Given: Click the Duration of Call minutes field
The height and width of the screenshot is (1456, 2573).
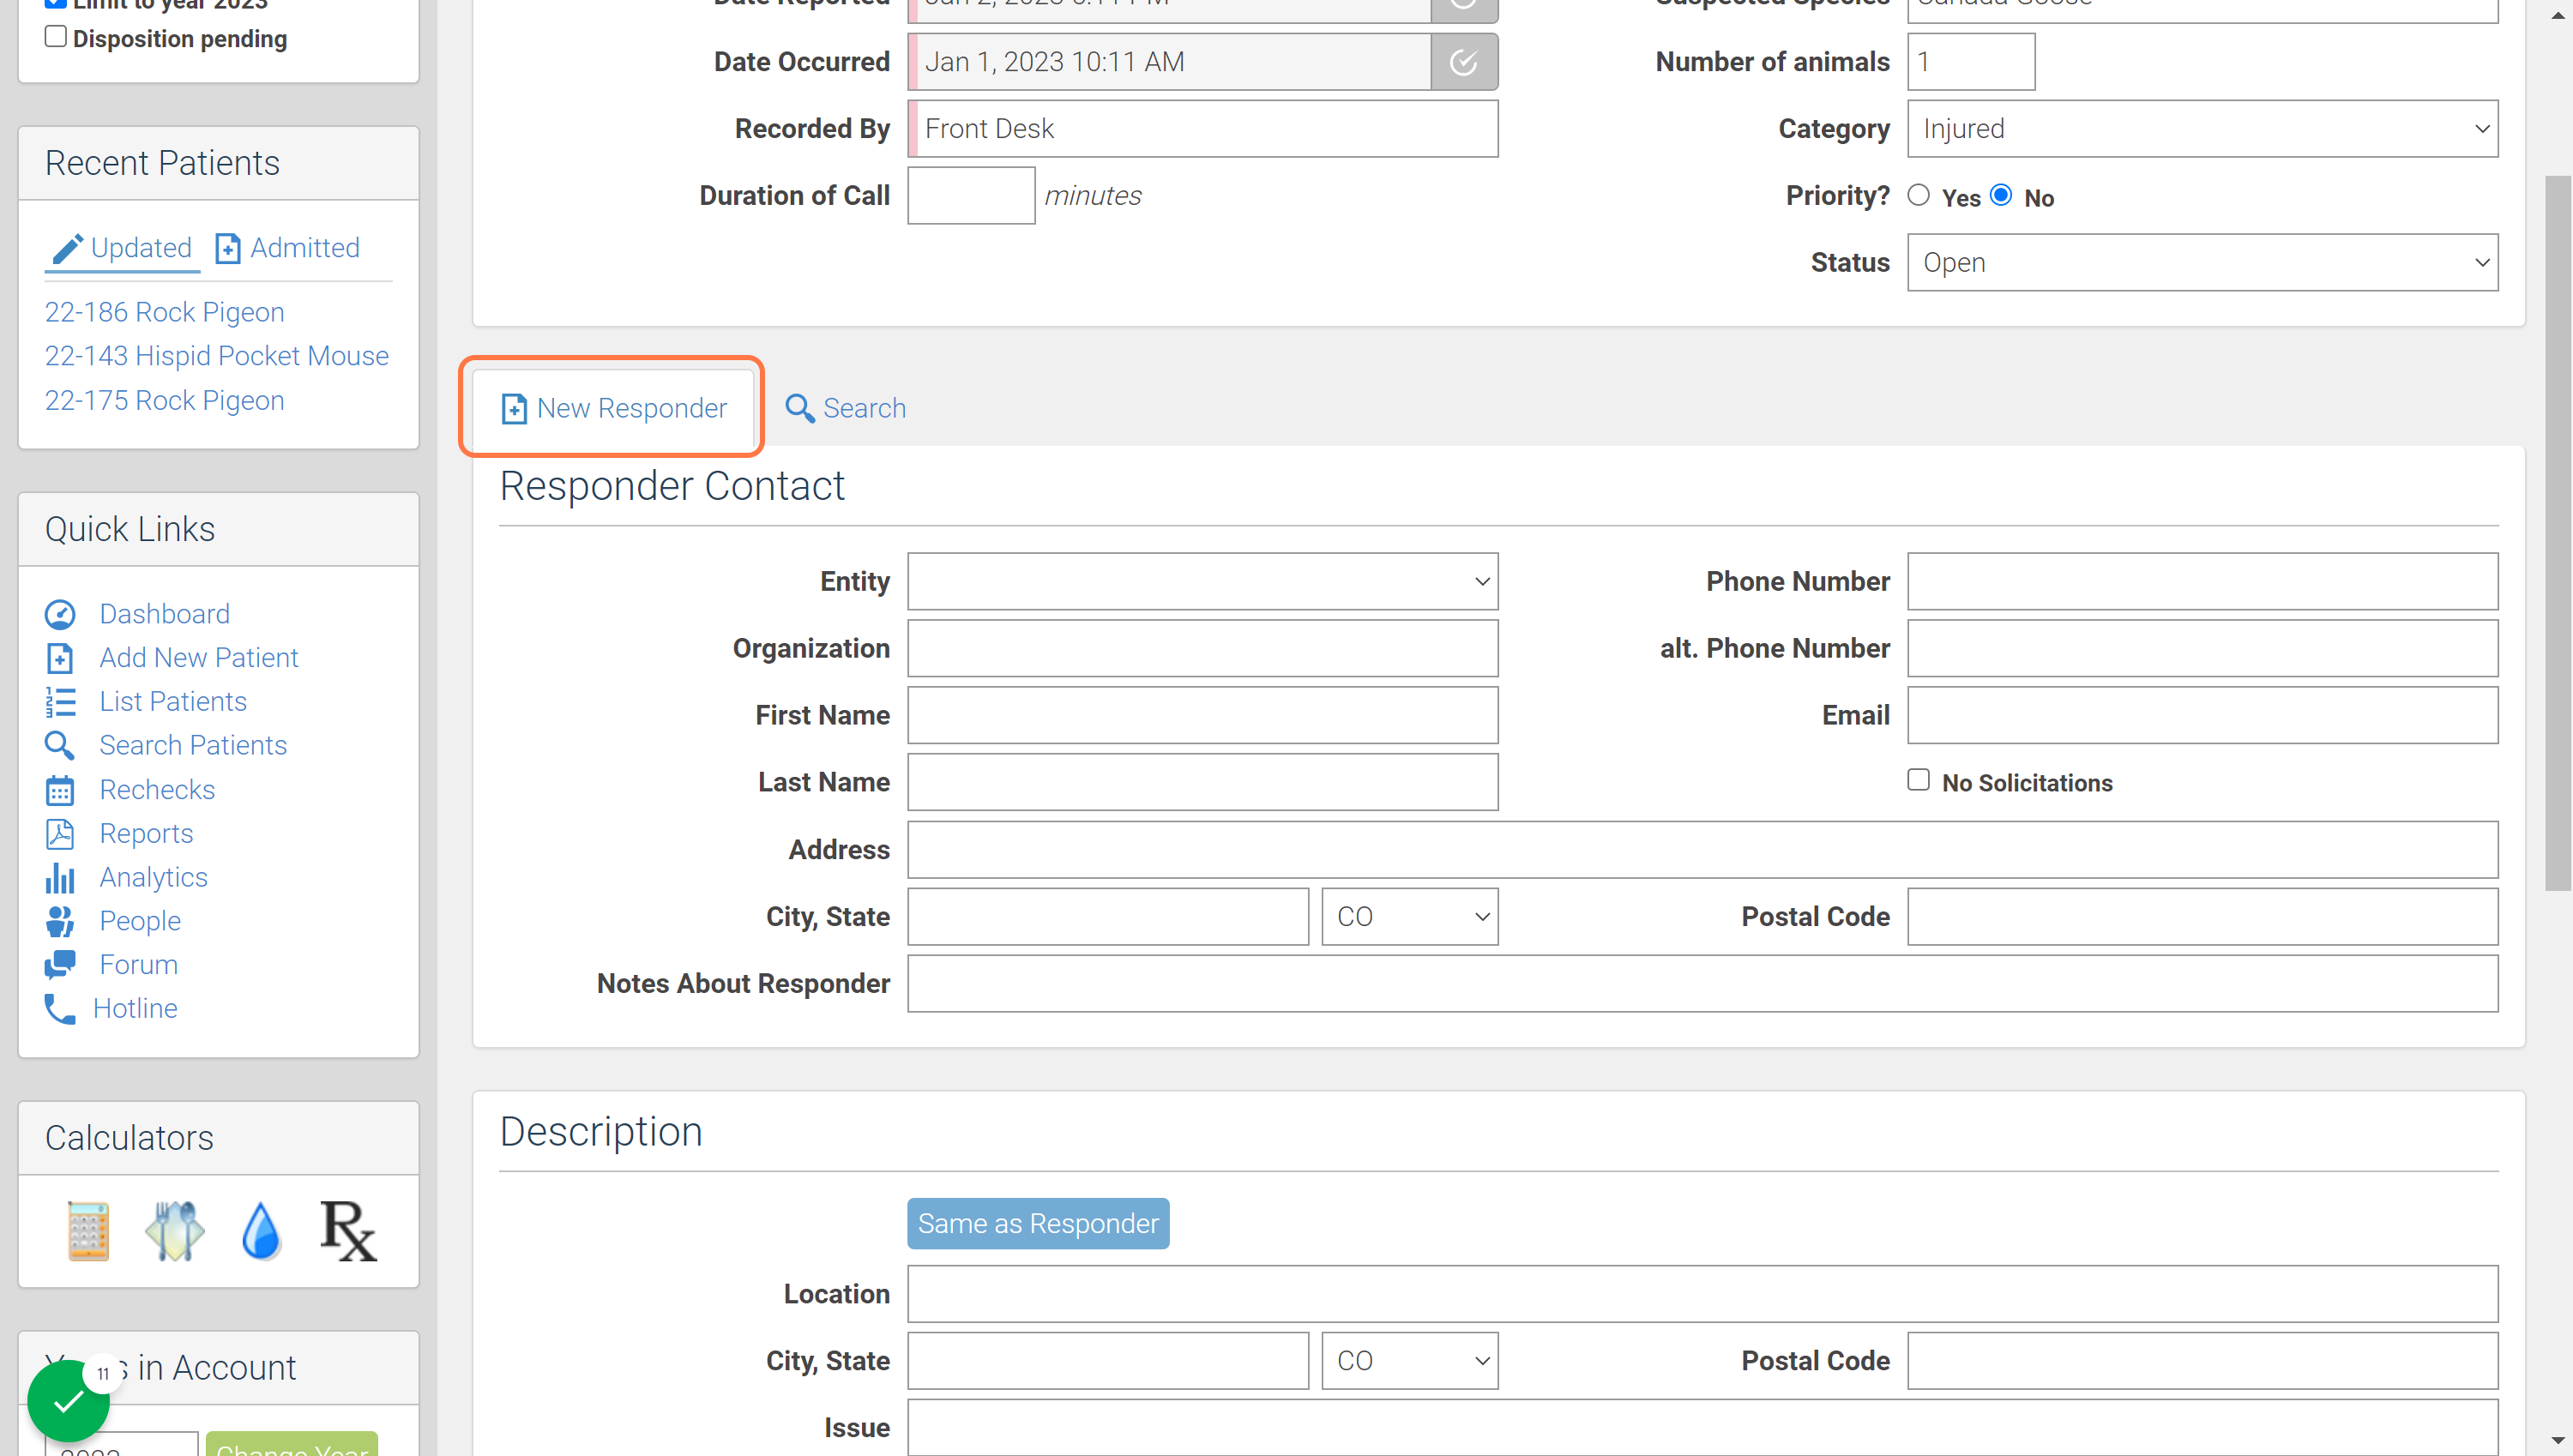Looking at the screenshot, I should tap(971, 196).
